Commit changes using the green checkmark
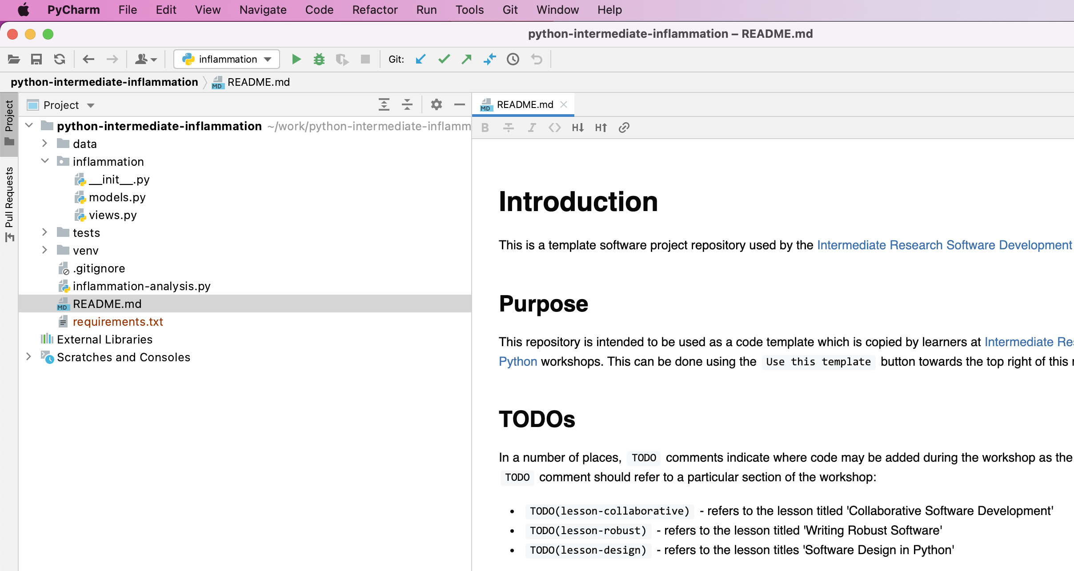Viewport: 1074px width, 571px height. pos(443,59)
